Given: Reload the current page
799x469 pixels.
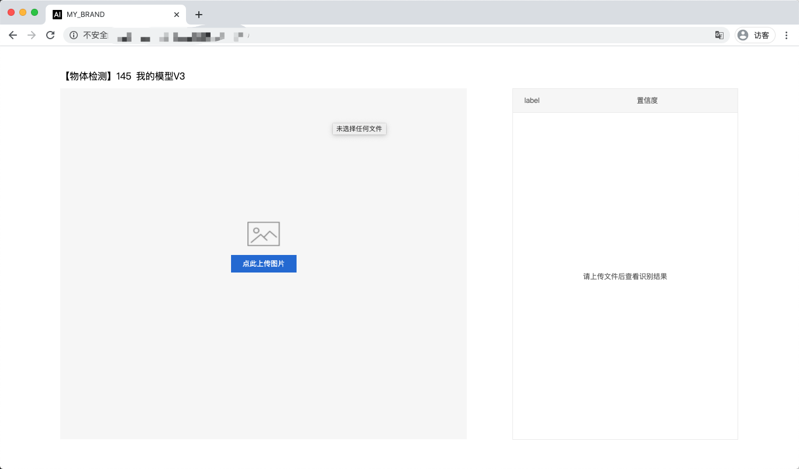Looking at the screenshot, I should 50,35.
